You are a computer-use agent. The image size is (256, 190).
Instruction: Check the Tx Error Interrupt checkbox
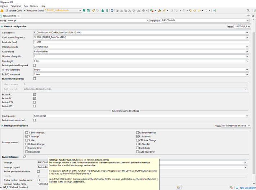tap(27, 132)
